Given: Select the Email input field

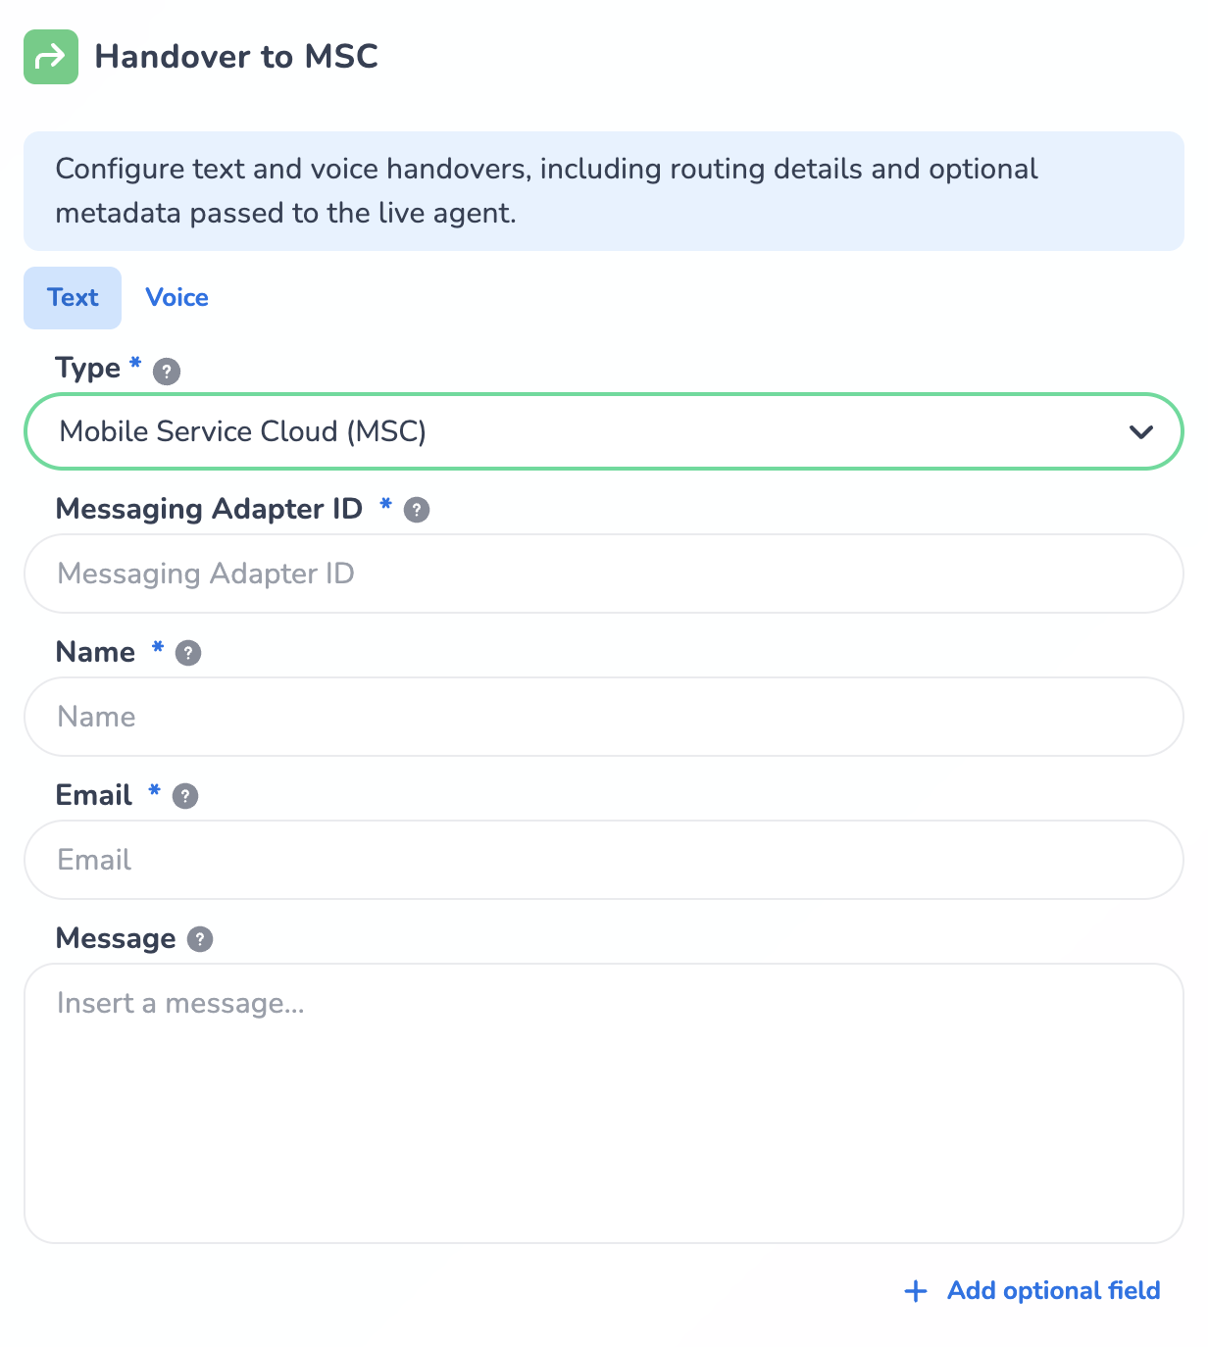Looking at the screenshot, I should (x=603, y=861).
